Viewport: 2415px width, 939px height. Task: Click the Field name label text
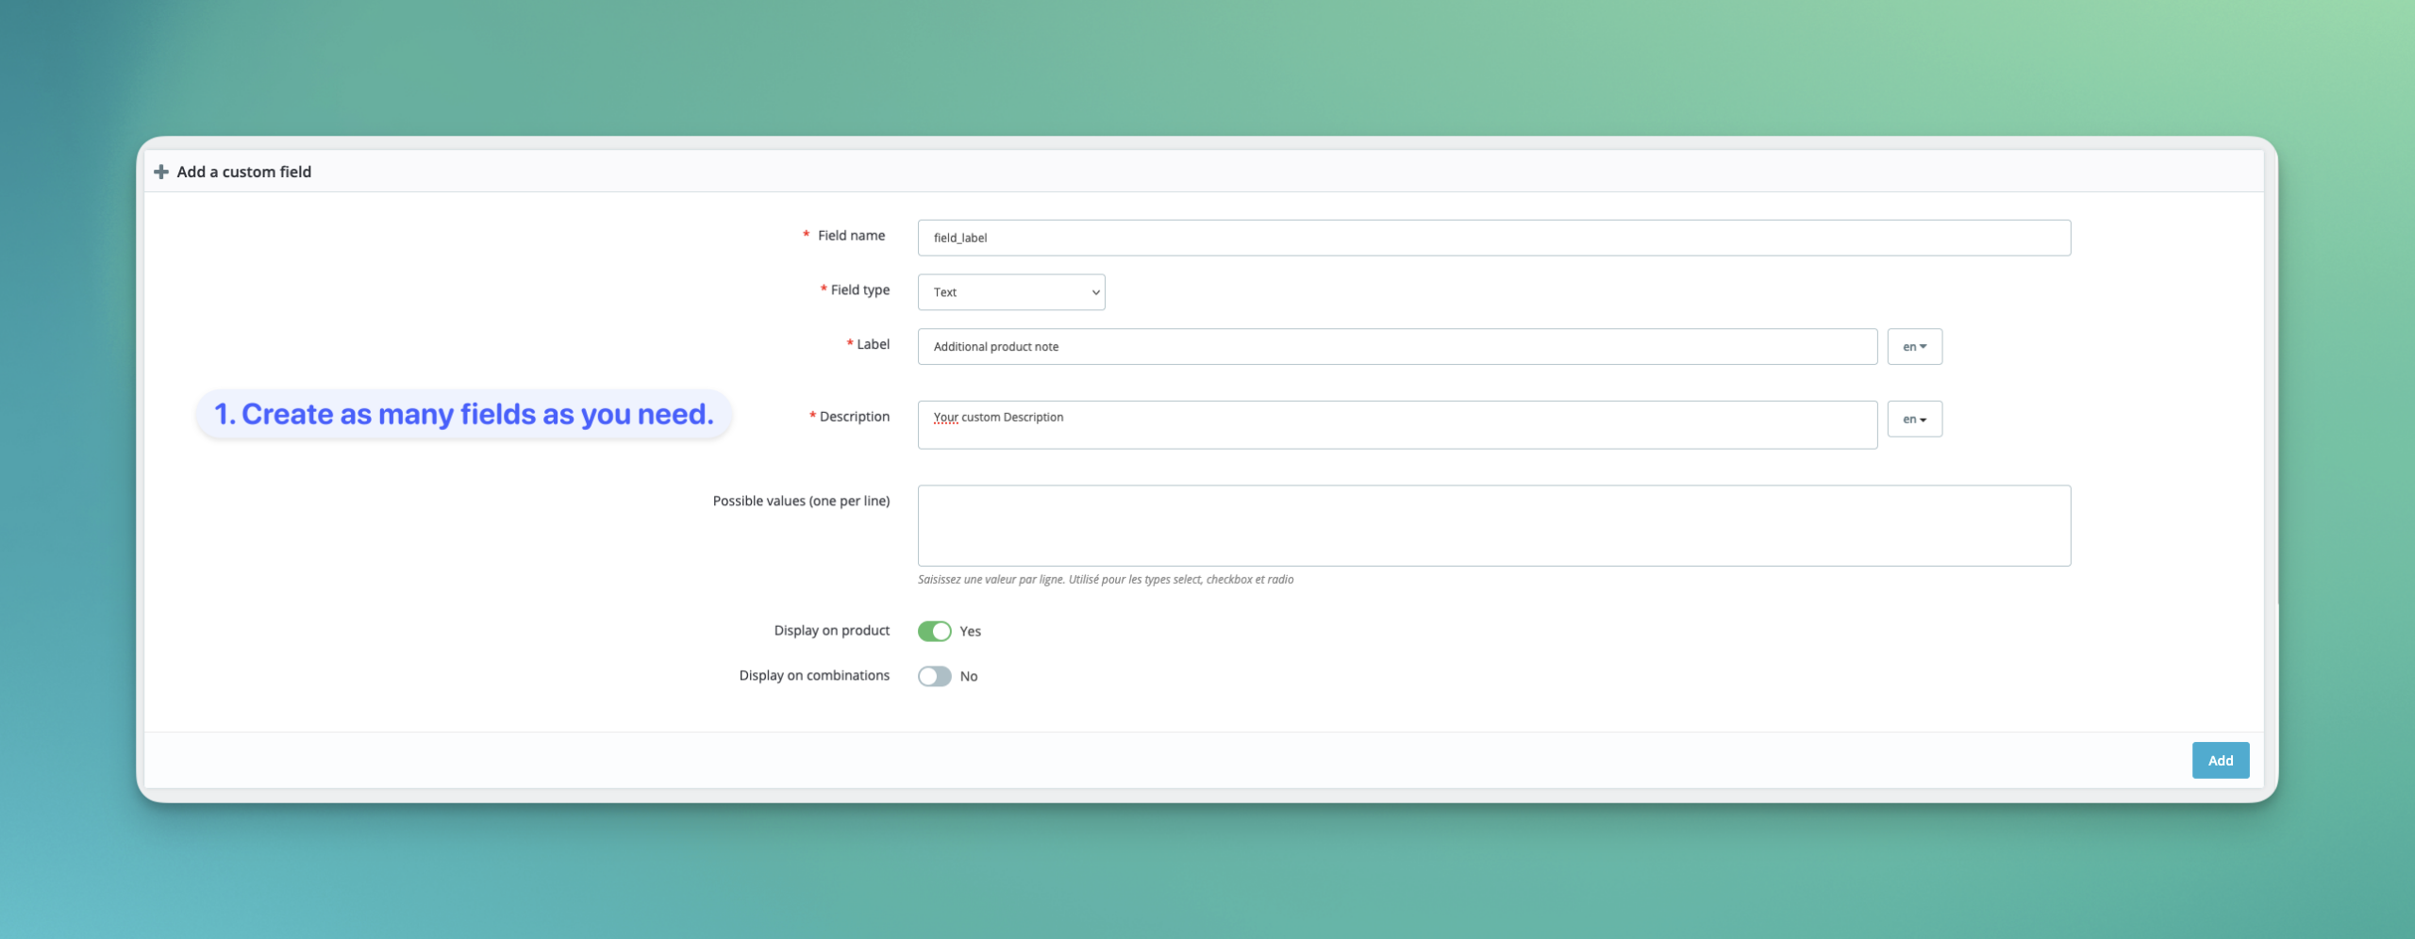pos(851,236)
